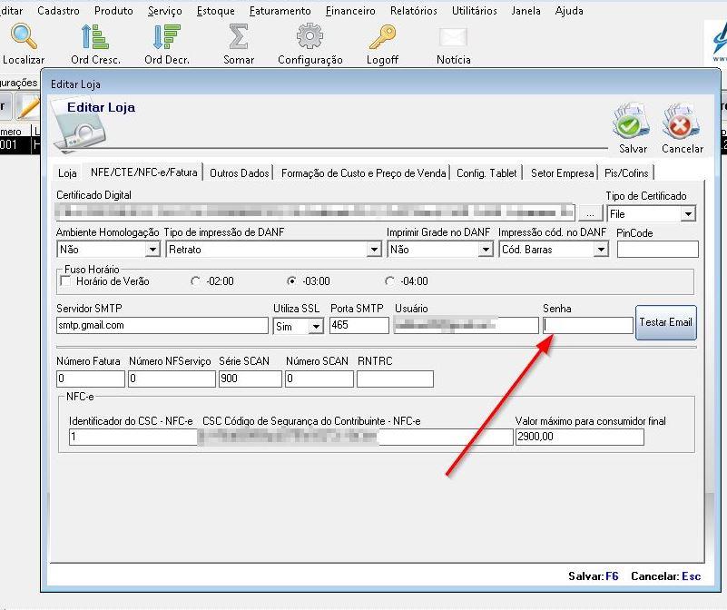Click the Porta SMTP field

pos(359,325)
